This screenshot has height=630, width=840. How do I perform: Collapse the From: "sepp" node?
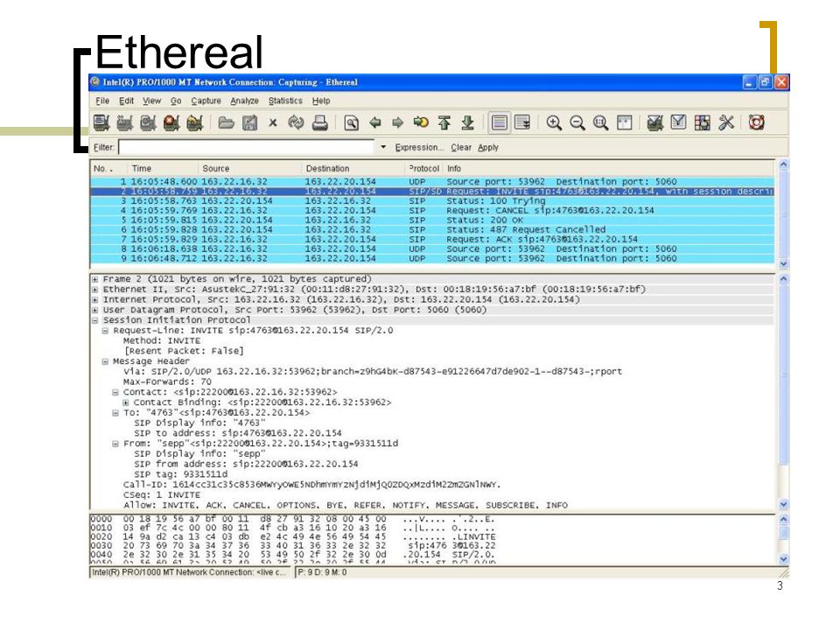coord(115,444)
